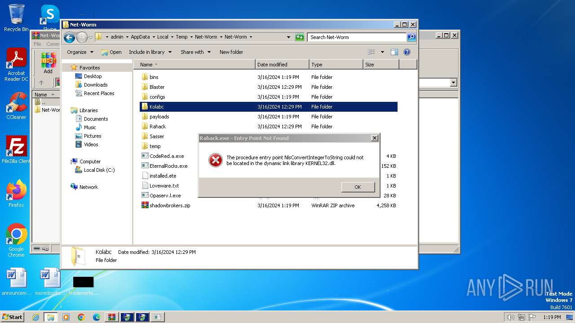Open Videos library

[91, 144]
